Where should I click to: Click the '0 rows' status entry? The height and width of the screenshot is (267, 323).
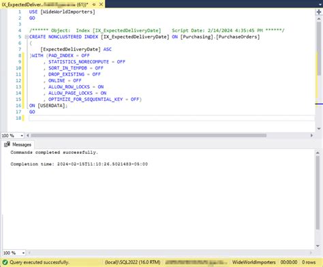[x=309, y=262]
